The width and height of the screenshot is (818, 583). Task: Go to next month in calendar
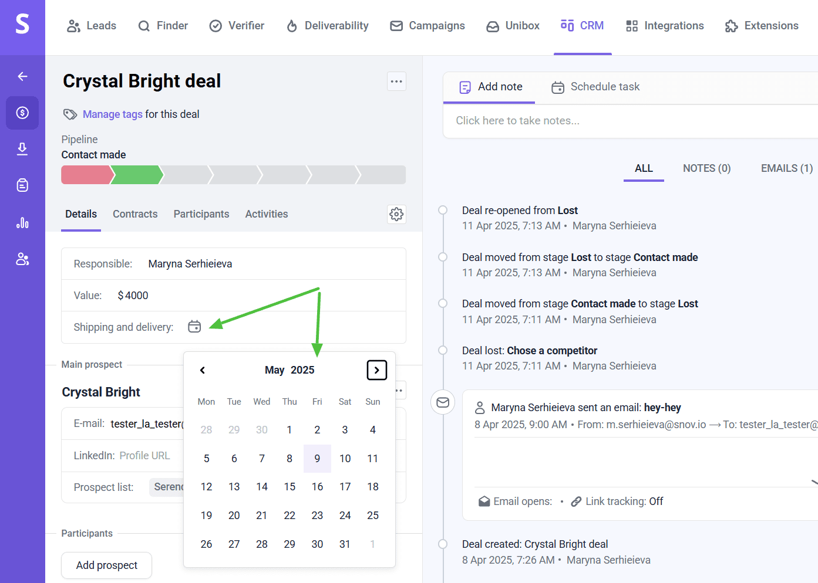pyautogui.click(x=376, y=370)
